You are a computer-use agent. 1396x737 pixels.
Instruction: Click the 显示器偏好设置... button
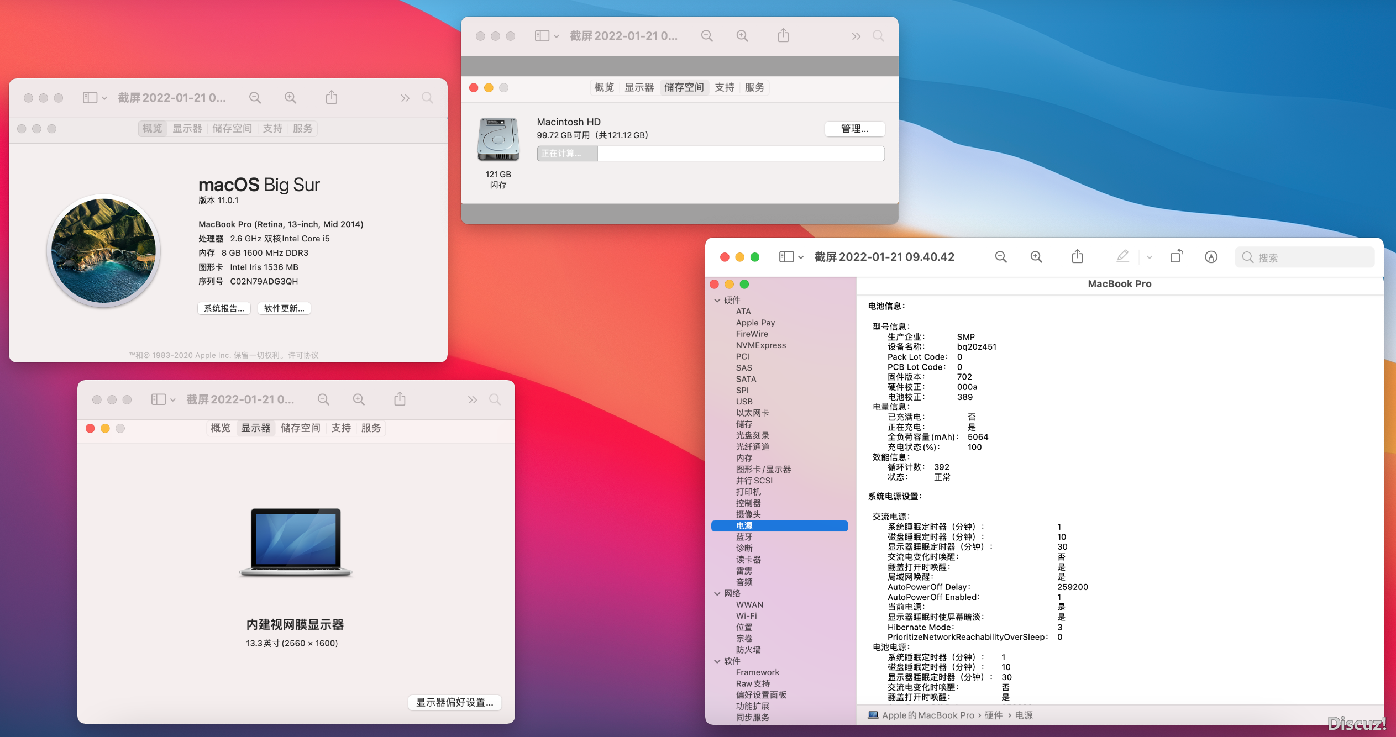454,702
